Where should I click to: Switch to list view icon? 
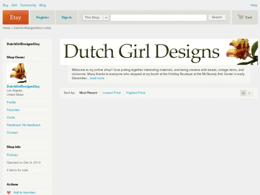coord(250,93)
